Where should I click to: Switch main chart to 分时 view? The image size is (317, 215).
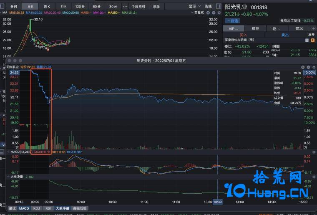click(x=13, y=7)
